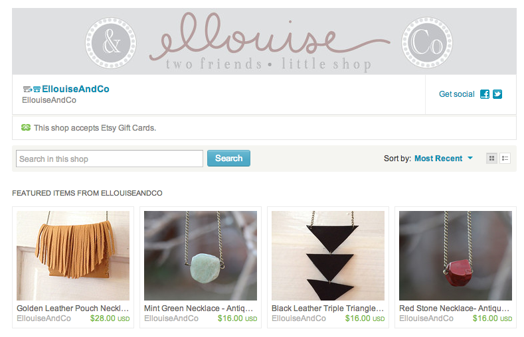
Task: Select the Red Stone Necklace image
Action: click(x=456, y=255)
